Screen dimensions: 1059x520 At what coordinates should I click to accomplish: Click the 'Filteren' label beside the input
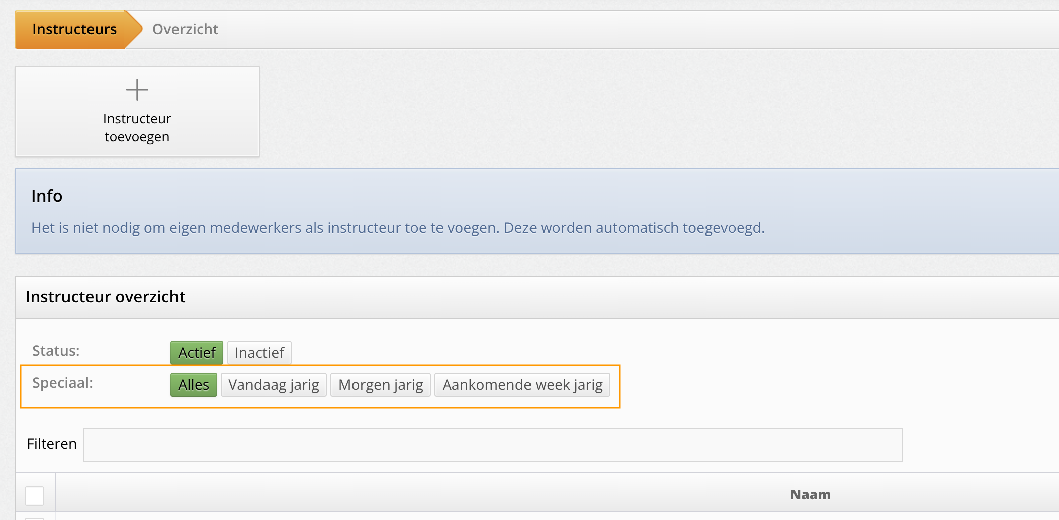(52, 444)
